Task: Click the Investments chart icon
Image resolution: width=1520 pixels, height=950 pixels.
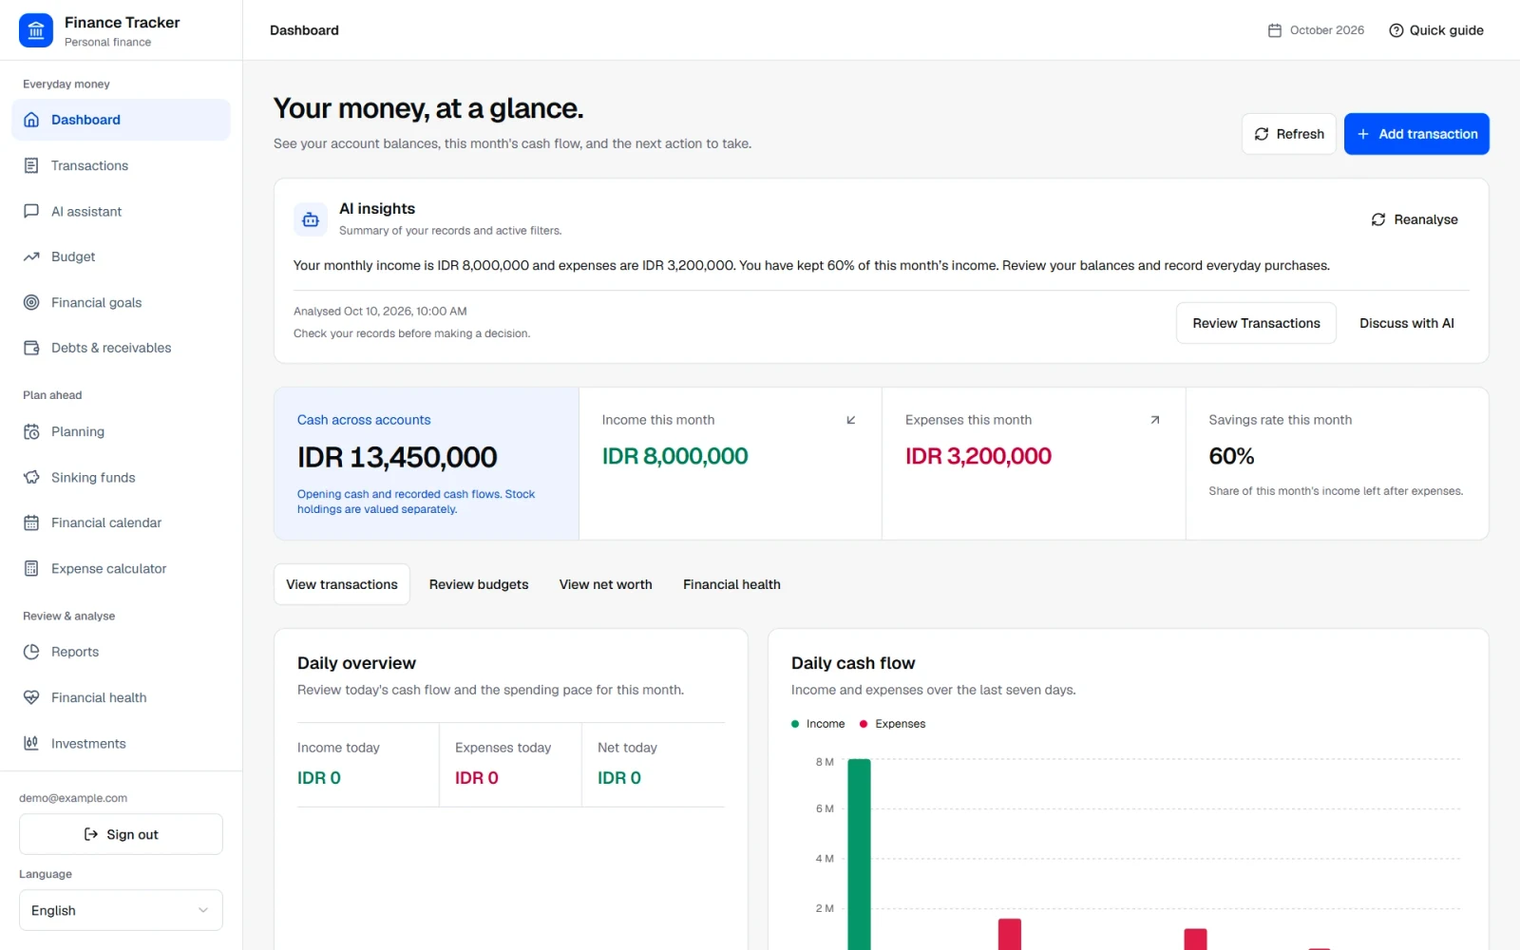Action: point(31,743)
